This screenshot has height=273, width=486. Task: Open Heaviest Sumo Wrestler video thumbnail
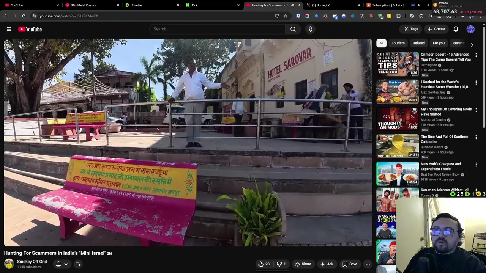[398, 91]
